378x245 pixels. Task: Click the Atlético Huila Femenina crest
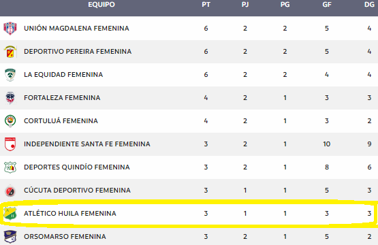(x=10, y=214)
